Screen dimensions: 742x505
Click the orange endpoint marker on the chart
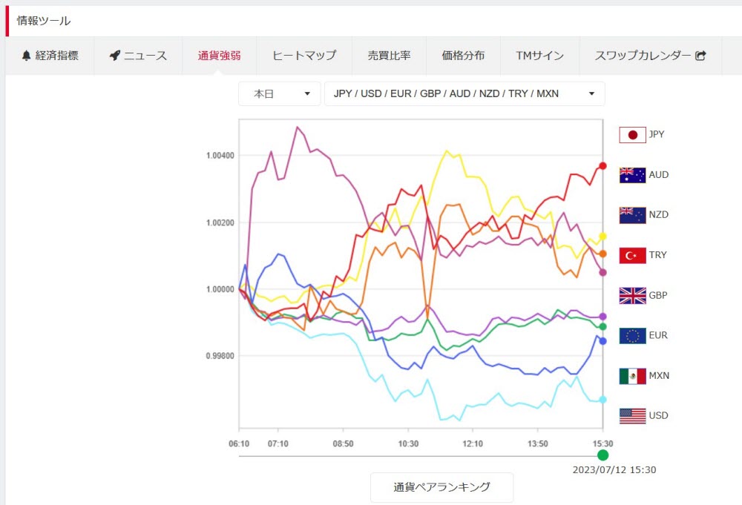click(603, 254)
